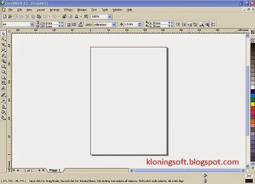
Task: Go to first page navigator button
Action: coord(13,170)
